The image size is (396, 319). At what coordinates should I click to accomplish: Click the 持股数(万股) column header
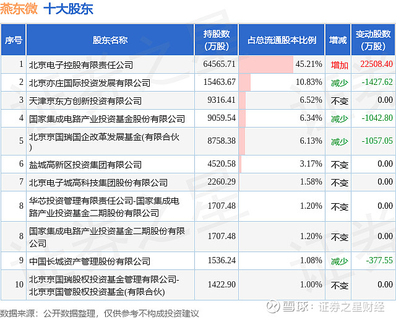pyautogui.click(x=216, y=40)
